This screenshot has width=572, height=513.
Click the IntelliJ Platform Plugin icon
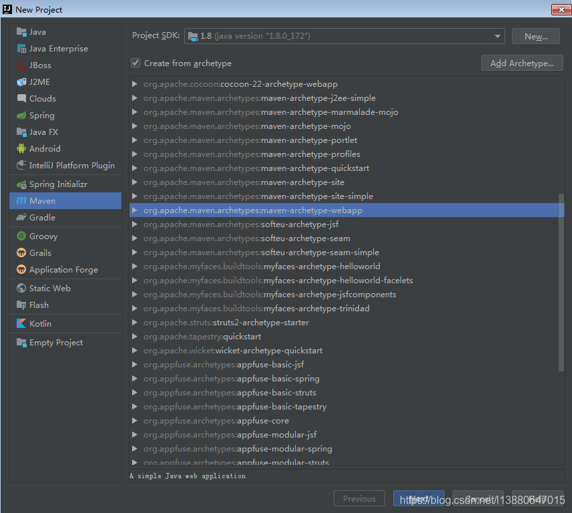click(21, 166)
